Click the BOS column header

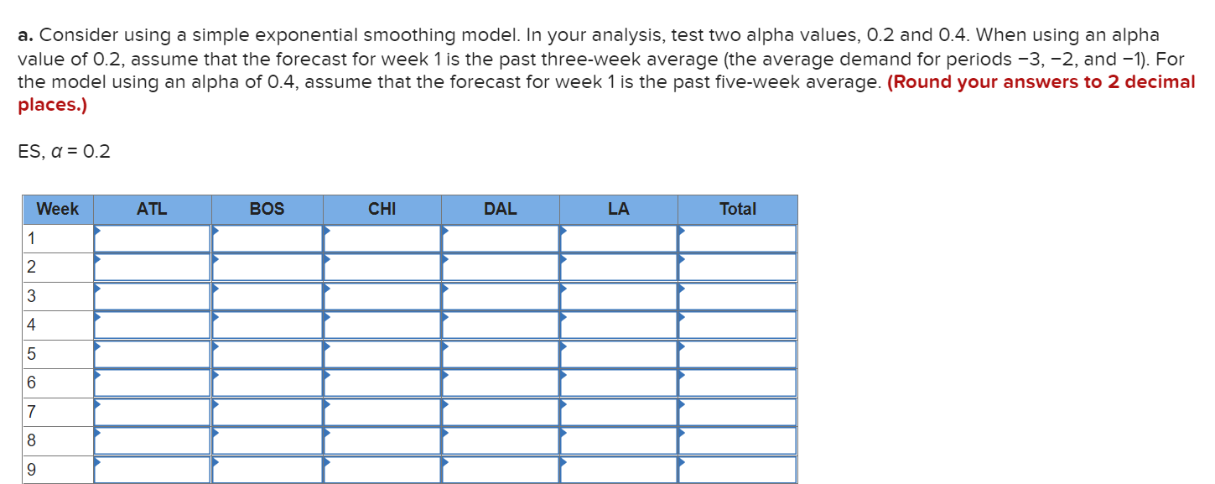tap(267, 210)
